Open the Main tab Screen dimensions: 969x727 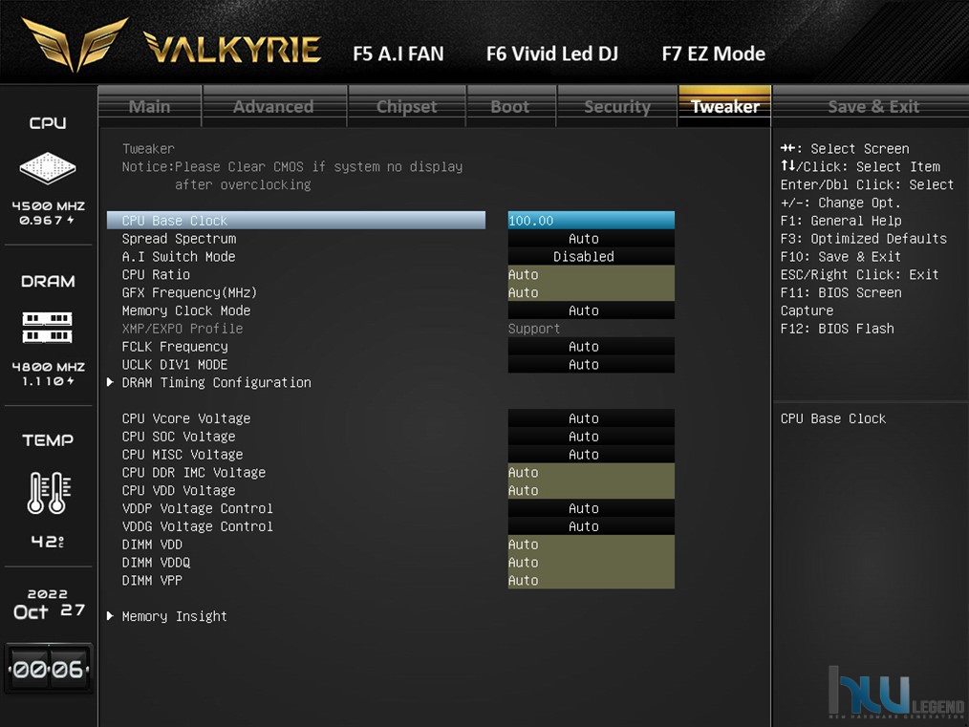pos(149,106)
